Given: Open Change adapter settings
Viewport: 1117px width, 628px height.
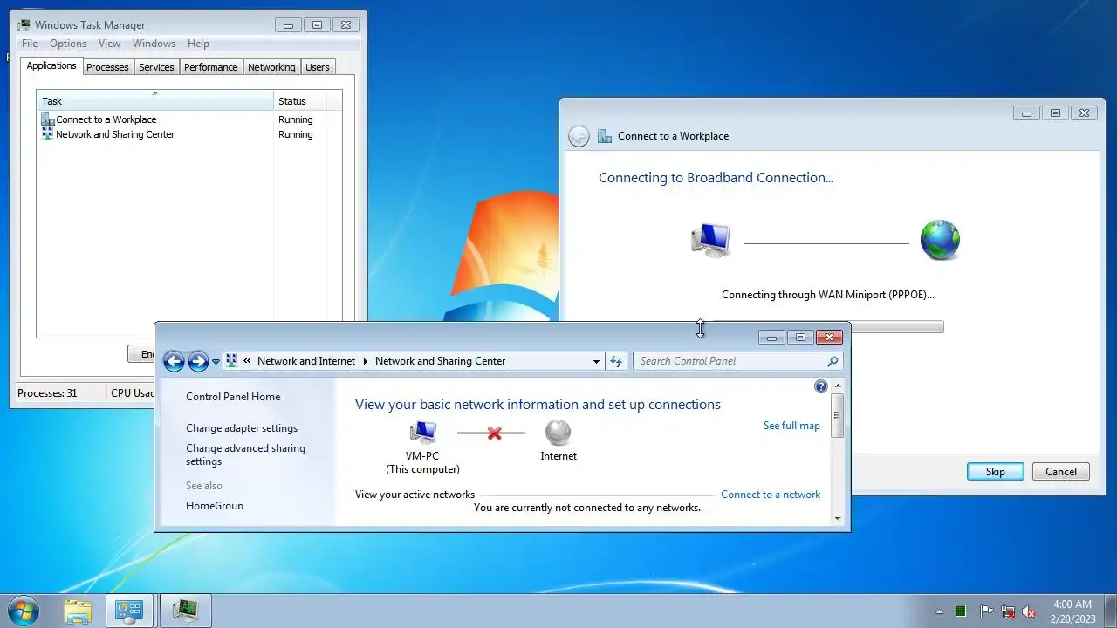Looking at the screenshot, I should tap(242, 428).
